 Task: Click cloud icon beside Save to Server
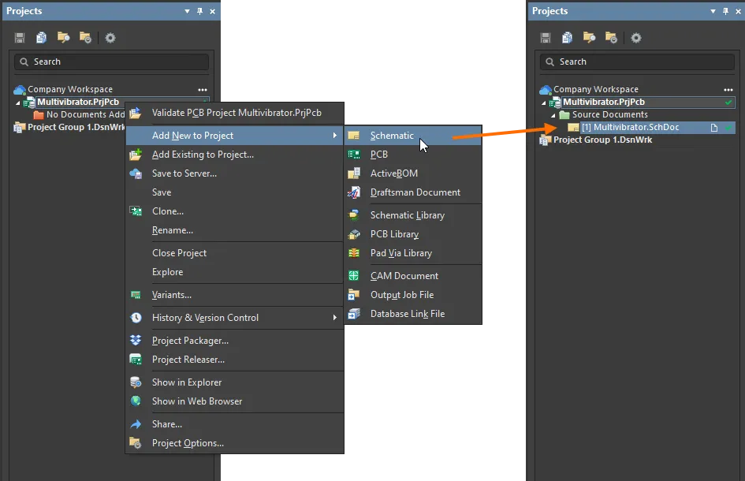136,173
